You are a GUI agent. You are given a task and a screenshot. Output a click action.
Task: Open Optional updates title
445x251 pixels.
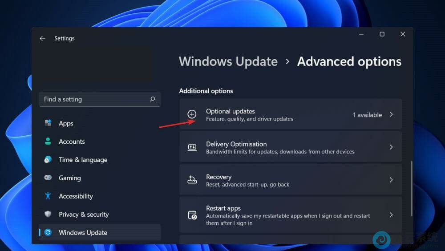[x=231, y=111]
